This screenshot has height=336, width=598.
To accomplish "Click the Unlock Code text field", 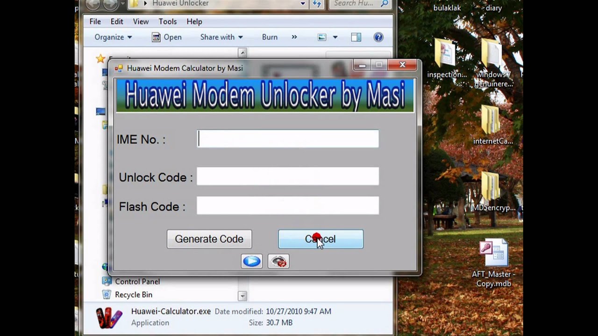I will (288, 176).
